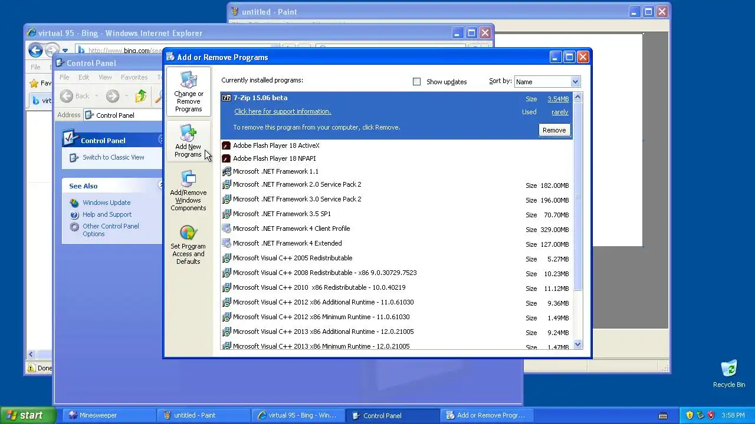Click Forward arrow in Control Panel toolbar
The width and height of the screenshot is (755, 424).
coord(113,96)
